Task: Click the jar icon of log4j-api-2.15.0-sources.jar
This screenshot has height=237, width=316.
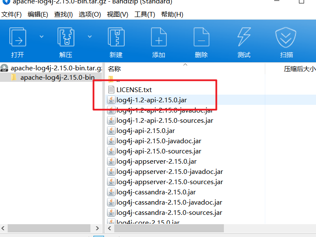Action: coord(111,151)
